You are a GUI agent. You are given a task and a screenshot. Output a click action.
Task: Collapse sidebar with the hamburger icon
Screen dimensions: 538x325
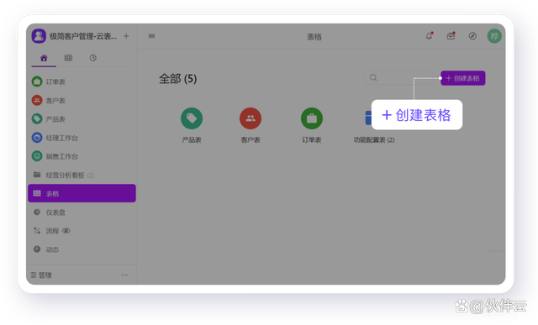(x=151, y=36)
